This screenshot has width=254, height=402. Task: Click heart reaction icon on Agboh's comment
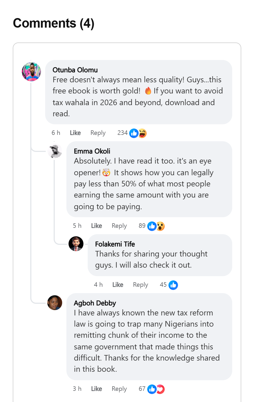click(x=161, y=389)
